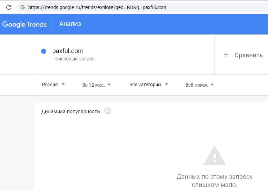Edit the paxful.com search term
The width and height of the screenshot is (268, 190).
pos(68,51)
